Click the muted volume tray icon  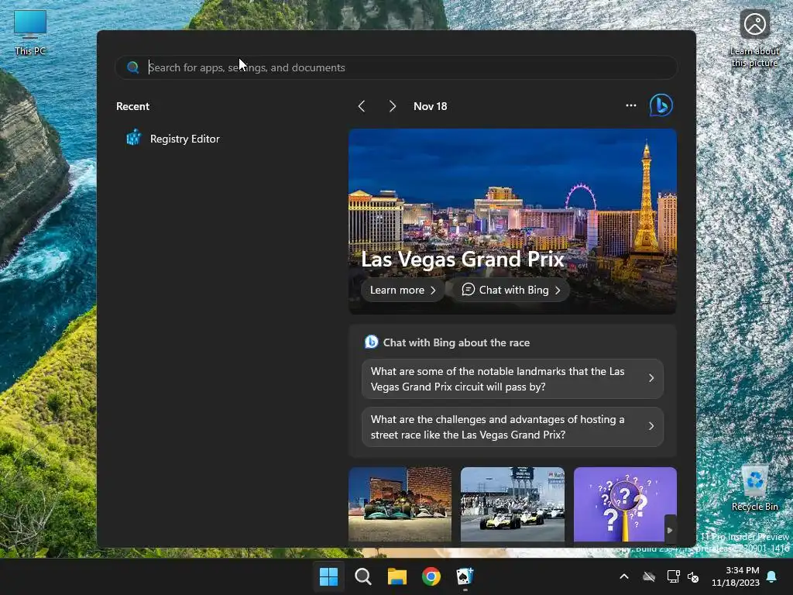tap(693, 576)
